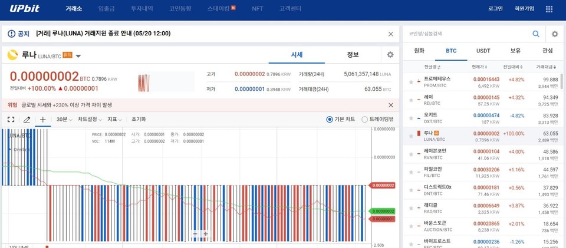Switch to the 시세 tab
566x248 pixels.
pos(297,55)
